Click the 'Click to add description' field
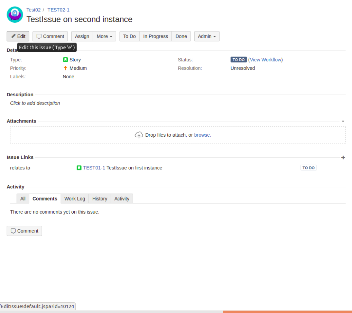The height and width of the screenshot is (313, 352). click(x=35, y=103)
